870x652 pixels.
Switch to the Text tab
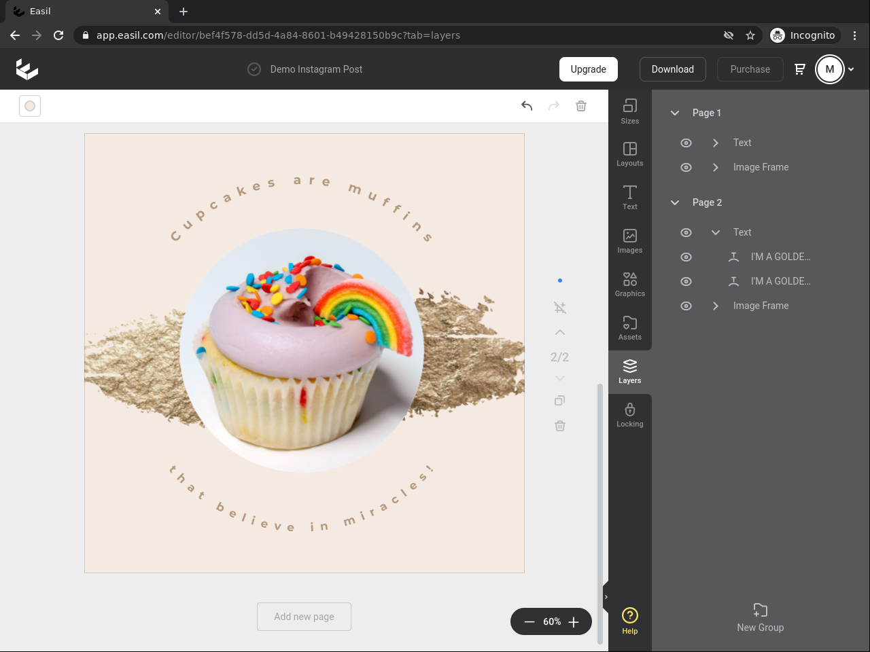(x=630, y=198)
